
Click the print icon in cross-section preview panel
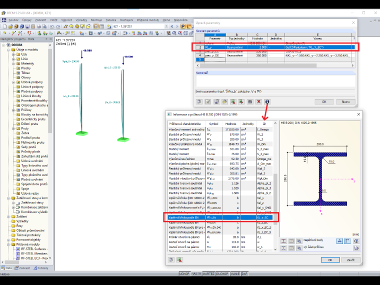(356, 248)
